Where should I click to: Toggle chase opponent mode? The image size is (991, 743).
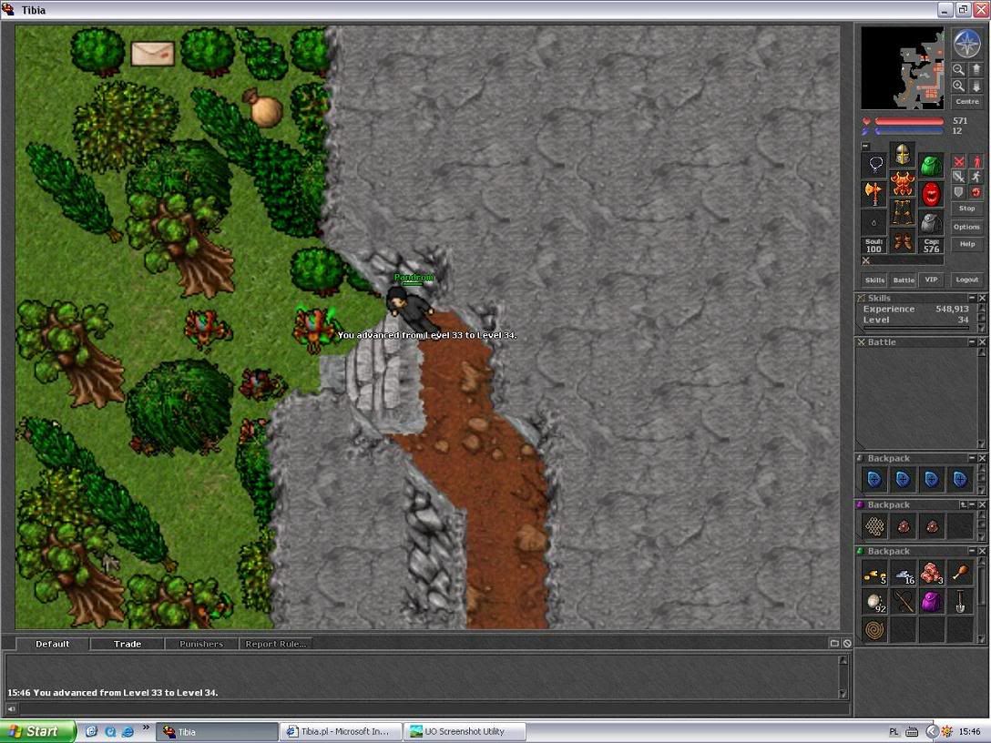tap(976, 177)
